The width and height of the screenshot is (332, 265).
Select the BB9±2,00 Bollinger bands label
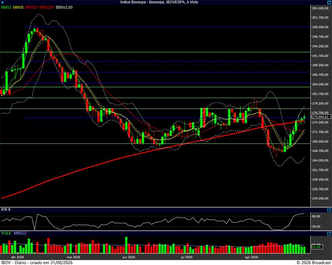tap(64, 7)
